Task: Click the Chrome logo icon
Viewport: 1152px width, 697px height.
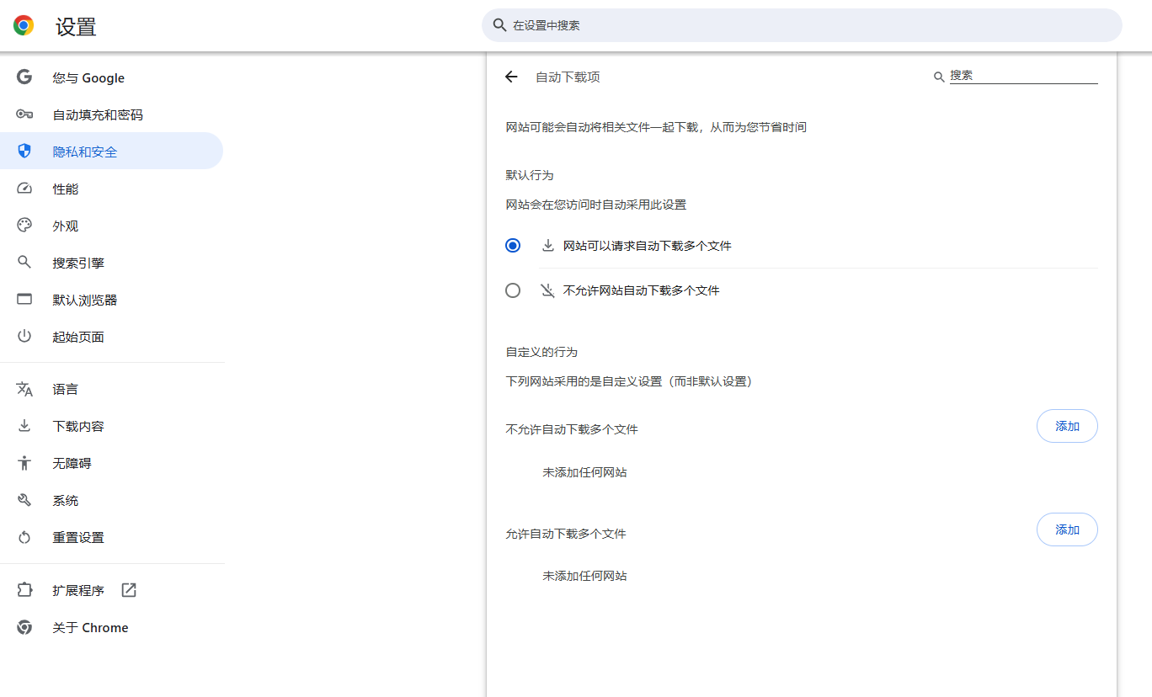Action: 24,25
